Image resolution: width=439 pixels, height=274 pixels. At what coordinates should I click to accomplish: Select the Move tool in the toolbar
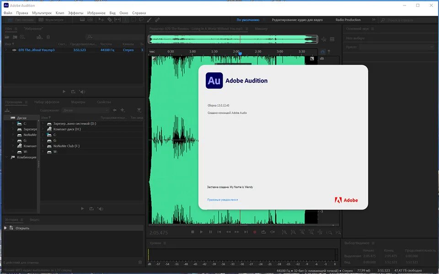(101, 20)
